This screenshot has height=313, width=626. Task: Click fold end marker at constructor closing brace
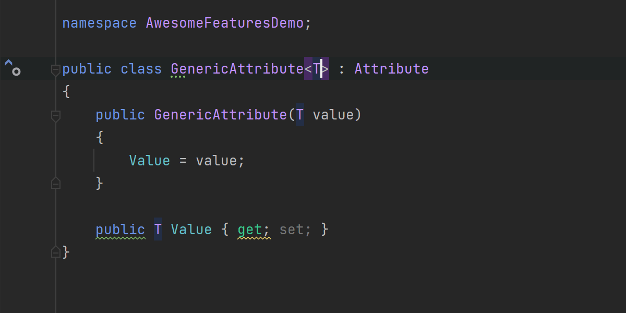click(x=56, y=183)
